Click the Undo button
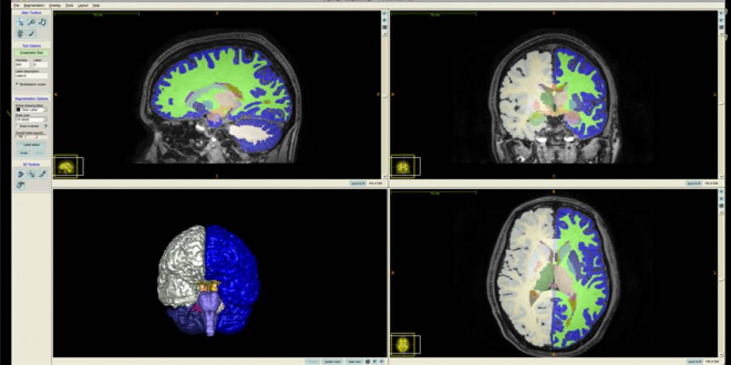Image resolution: width=731 pixels, height=365 pixels. 24,153
